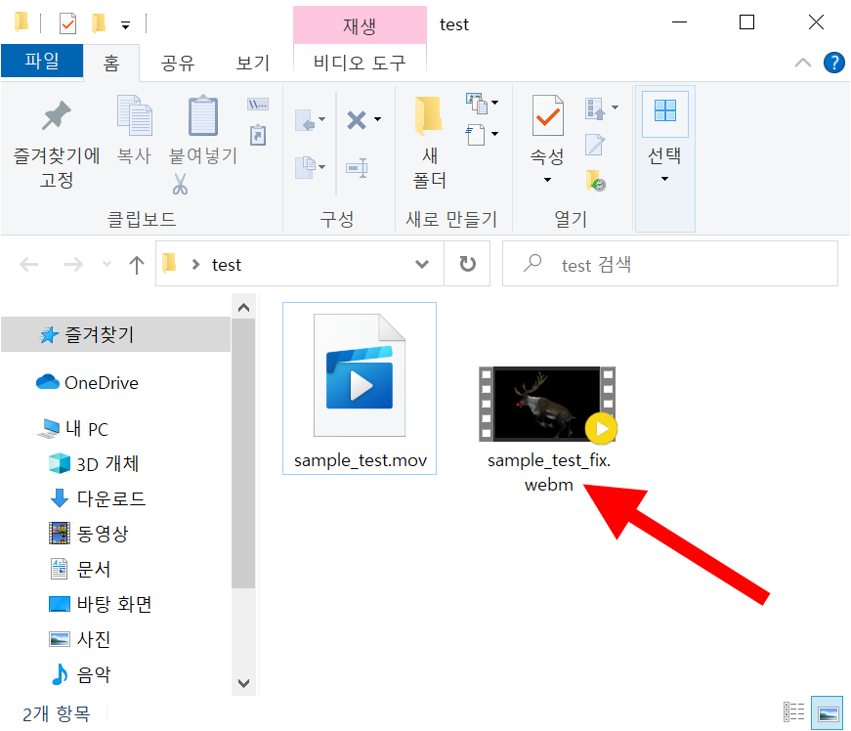Click quick access New folder icon in title bar

pos(99,23)
